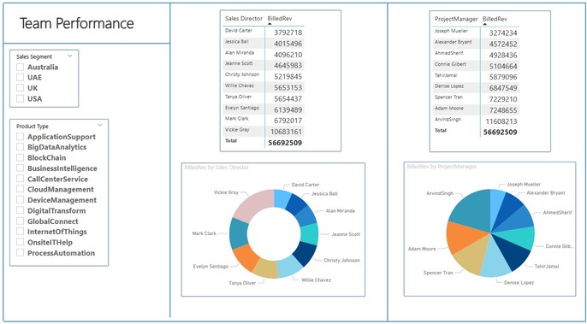Click the 11608213 revenue value
The image size is (587, 324).
tap(501, 121)
